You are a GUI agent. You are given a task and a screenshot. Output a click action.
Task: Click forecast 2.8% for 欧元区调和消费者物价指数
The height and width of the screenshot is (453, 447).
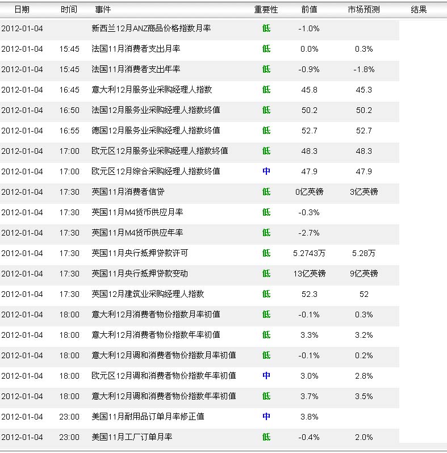coord(364,376)
